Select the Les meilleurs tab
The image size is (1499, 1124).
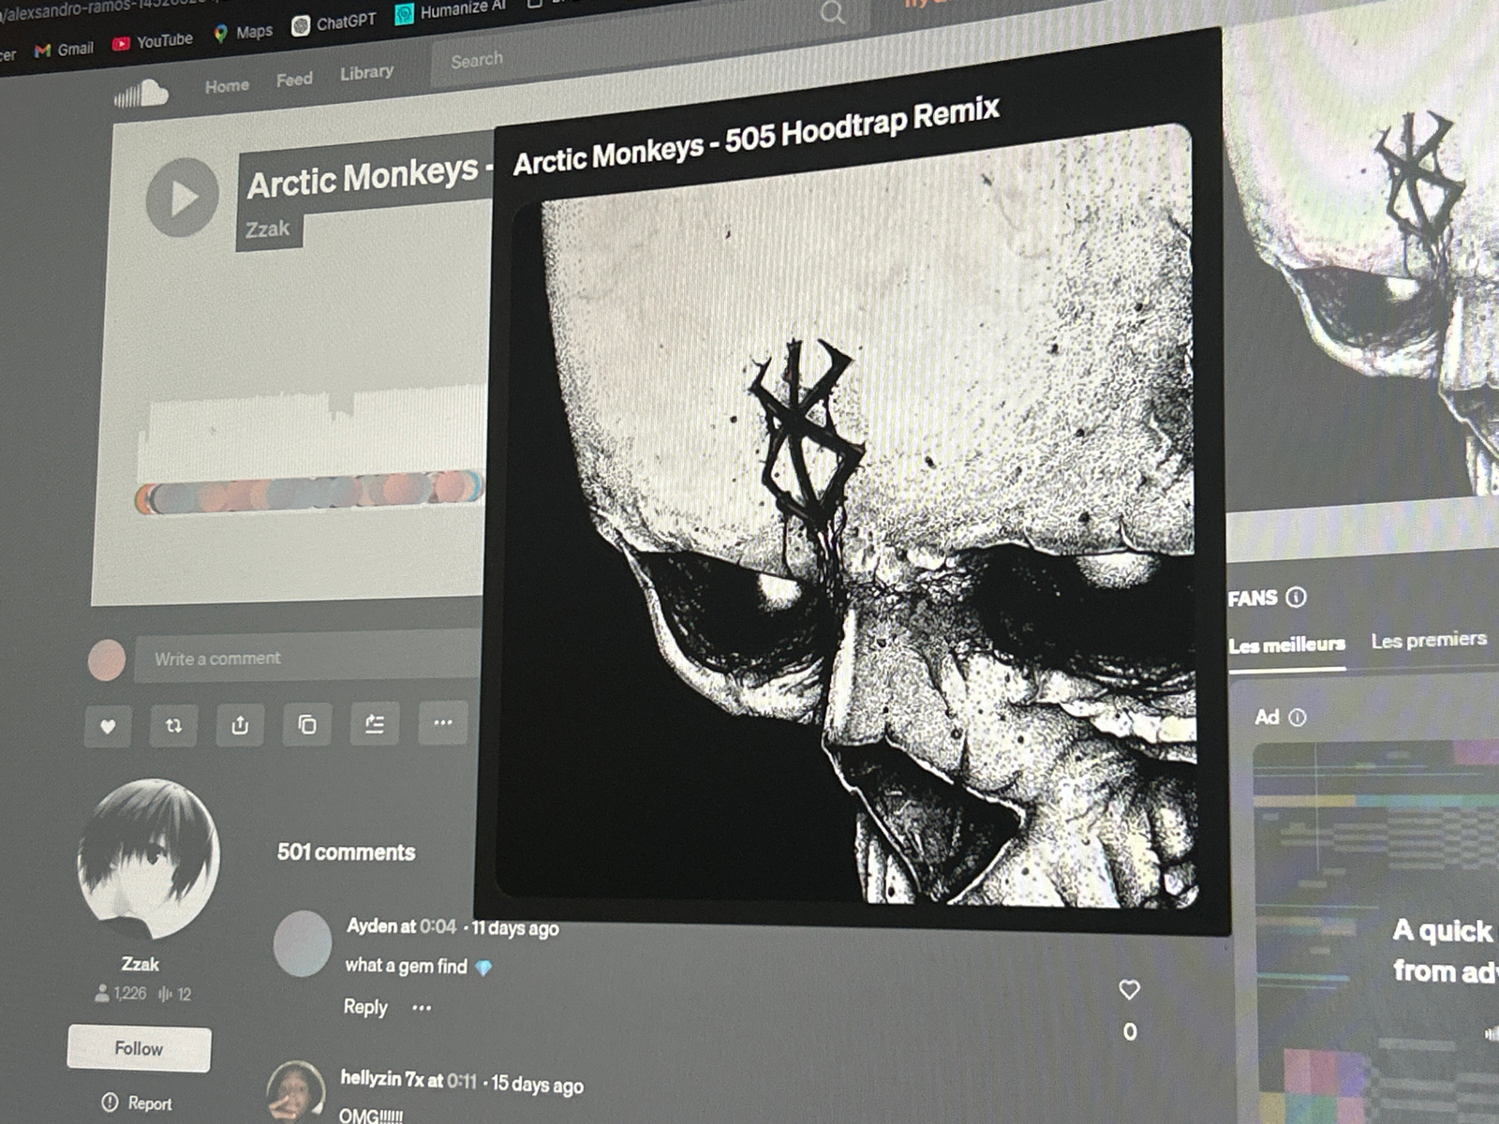pos(1286,644)
